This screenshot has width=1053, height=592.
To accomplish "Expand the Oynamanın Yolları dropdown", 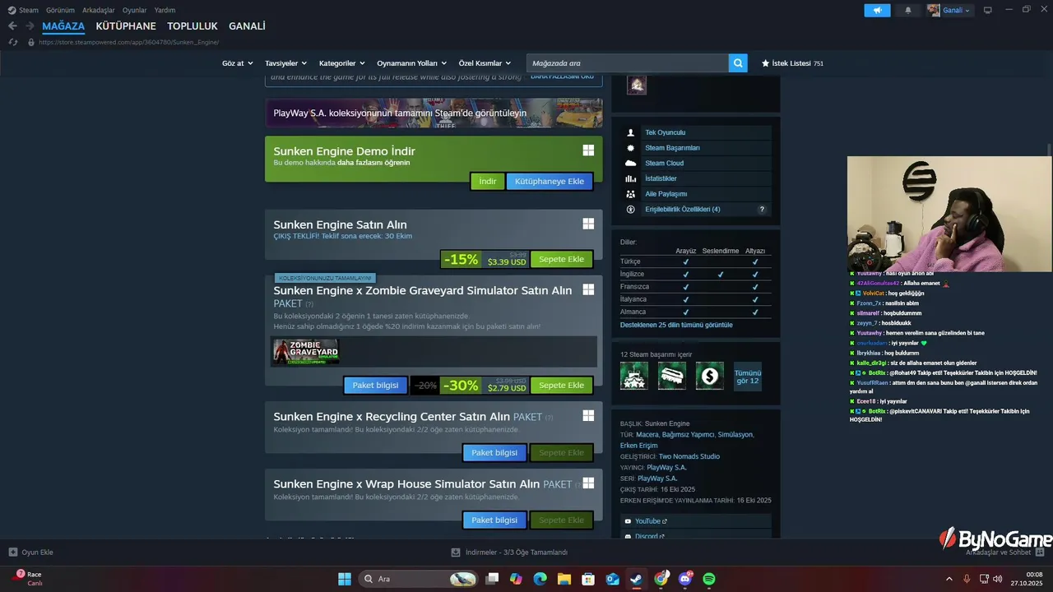I will point(411,63).
